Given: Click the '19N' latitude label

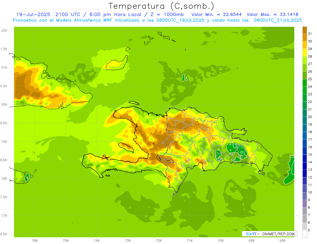Looking at the screenshot, I should coord(4,142).
